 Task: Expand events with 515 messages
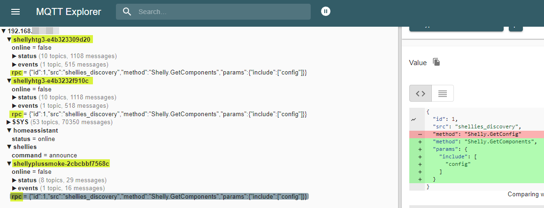point(14,65)
